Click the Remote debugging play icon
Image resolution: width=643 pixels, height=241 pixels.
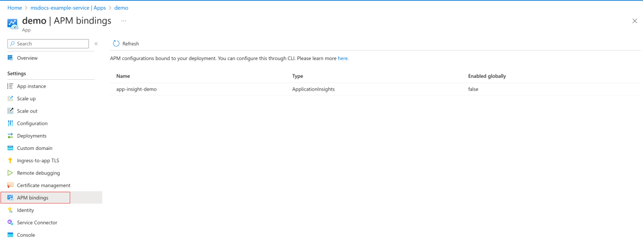10,173
